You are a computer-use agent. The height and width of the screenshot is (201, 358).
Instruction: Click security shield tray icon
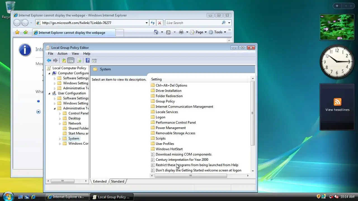coord(318,197)
